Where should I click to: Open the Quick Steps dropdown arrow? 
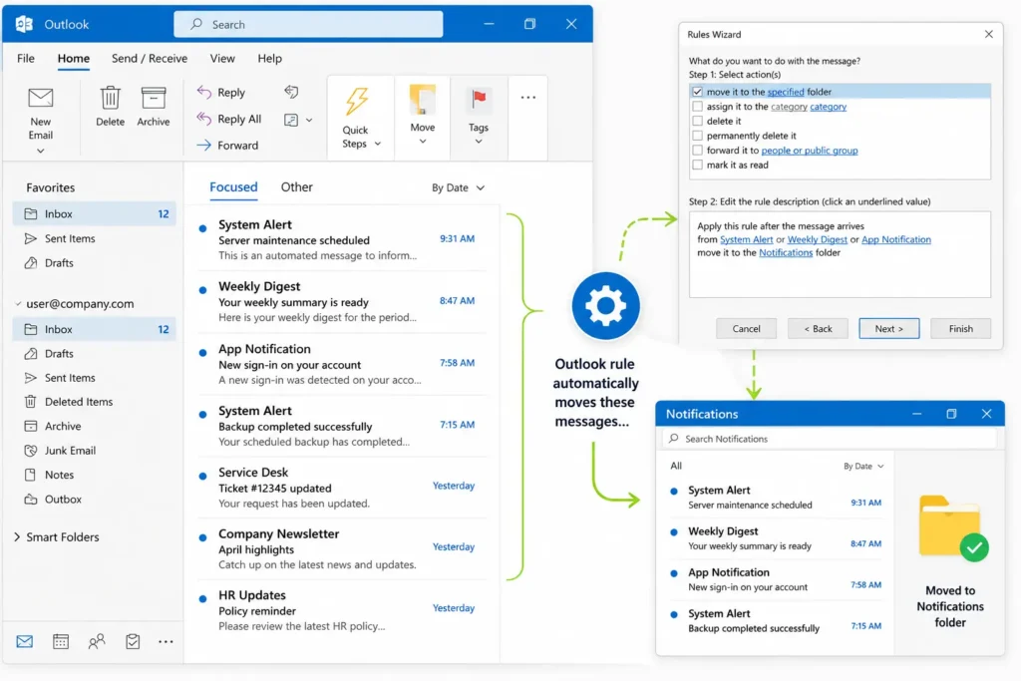(378, 144)
